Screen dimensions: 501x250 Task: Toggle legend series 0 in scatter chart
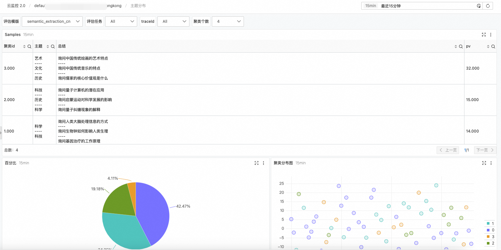coord(490,230)
